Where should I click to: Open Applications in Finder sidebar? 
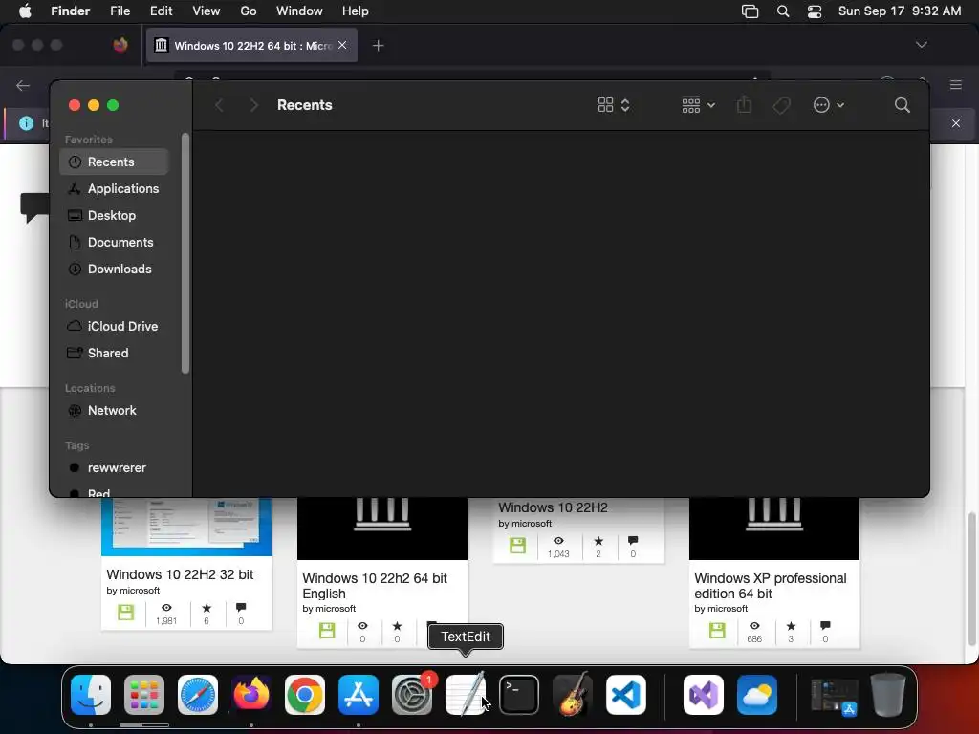115,188
